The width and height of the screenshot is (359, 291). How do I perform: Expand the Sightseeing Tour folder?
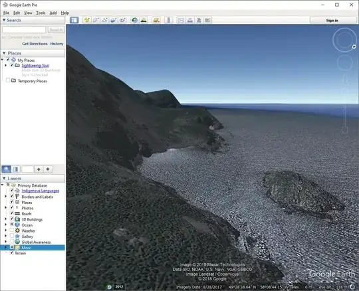coord(6,65)
